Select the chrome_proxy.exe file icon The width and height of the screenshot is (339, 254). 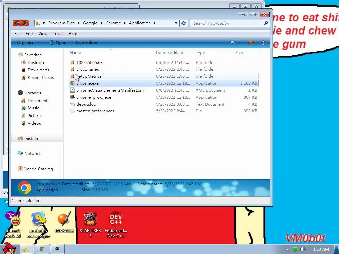73,97
